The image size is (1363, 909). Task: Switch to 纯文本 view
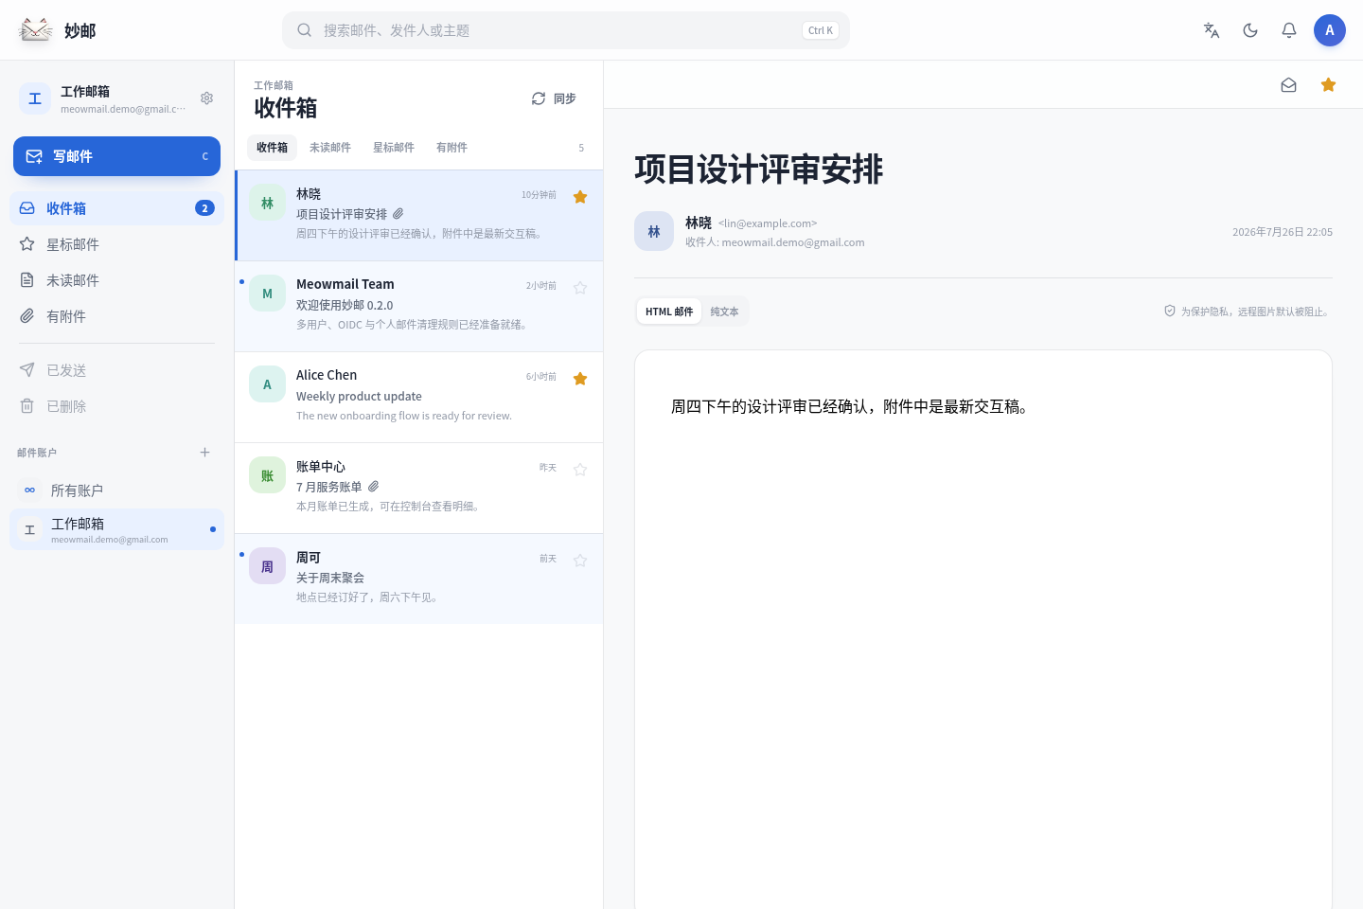point(724,312)
